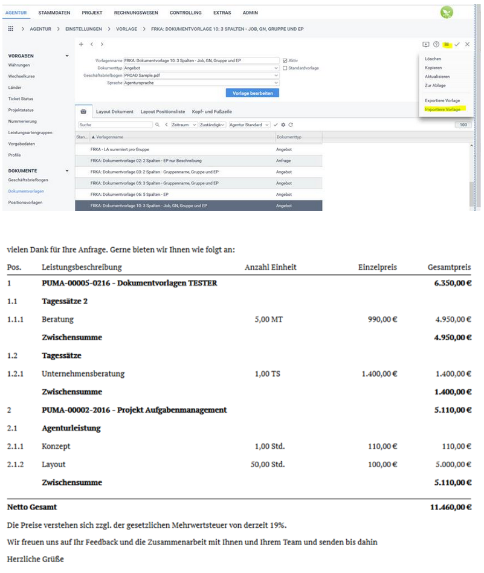The width and height of the screenshot is (484, 573).
Task: Switch to Layout Dokument tab
Action: (x=115, y=111)
